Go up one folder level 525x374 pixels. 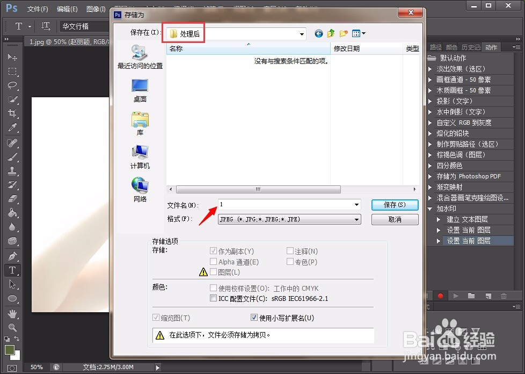[331, 33]
